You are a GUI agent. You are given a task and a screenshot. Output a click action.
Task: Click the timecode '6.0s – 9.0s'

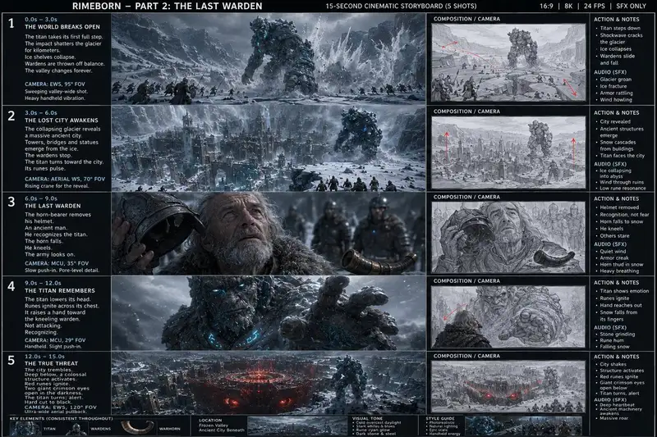tap(40, 198)
